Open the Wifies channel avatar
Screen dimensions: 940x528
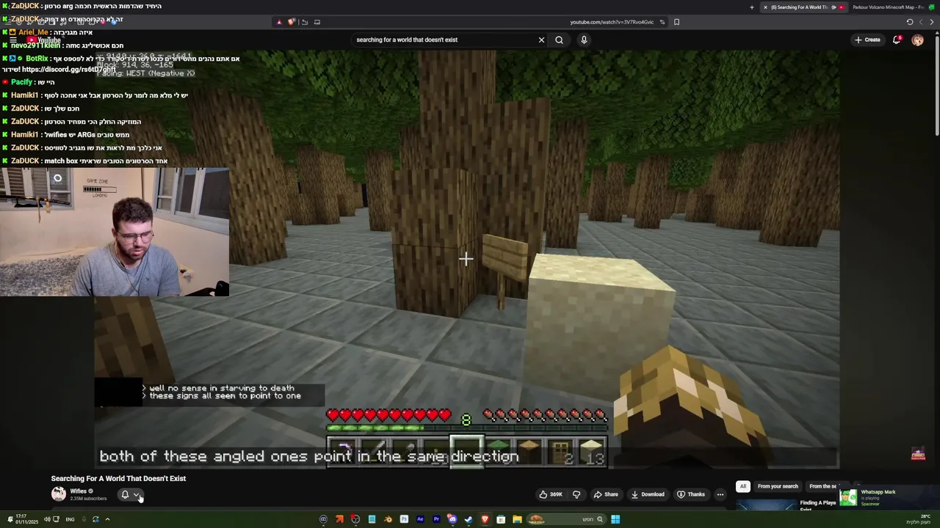(x=58, y=494)
